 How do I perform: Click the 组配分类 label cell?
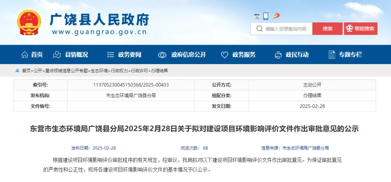click(x=222, y=96)
